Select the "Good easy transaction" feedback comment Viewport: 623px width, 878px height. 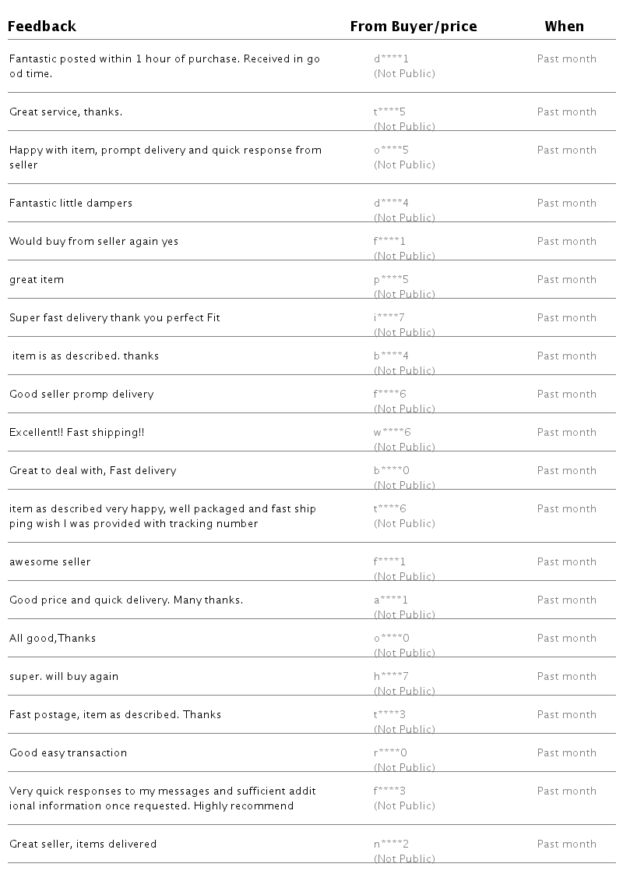(68, 752)
